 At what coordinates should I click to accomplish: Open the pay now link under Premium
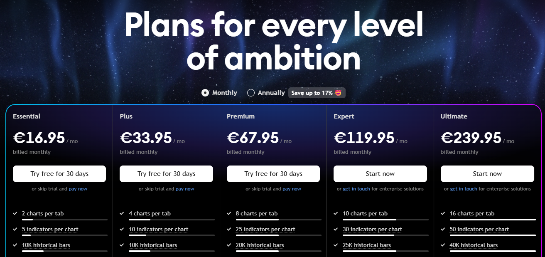click(292, 189)
